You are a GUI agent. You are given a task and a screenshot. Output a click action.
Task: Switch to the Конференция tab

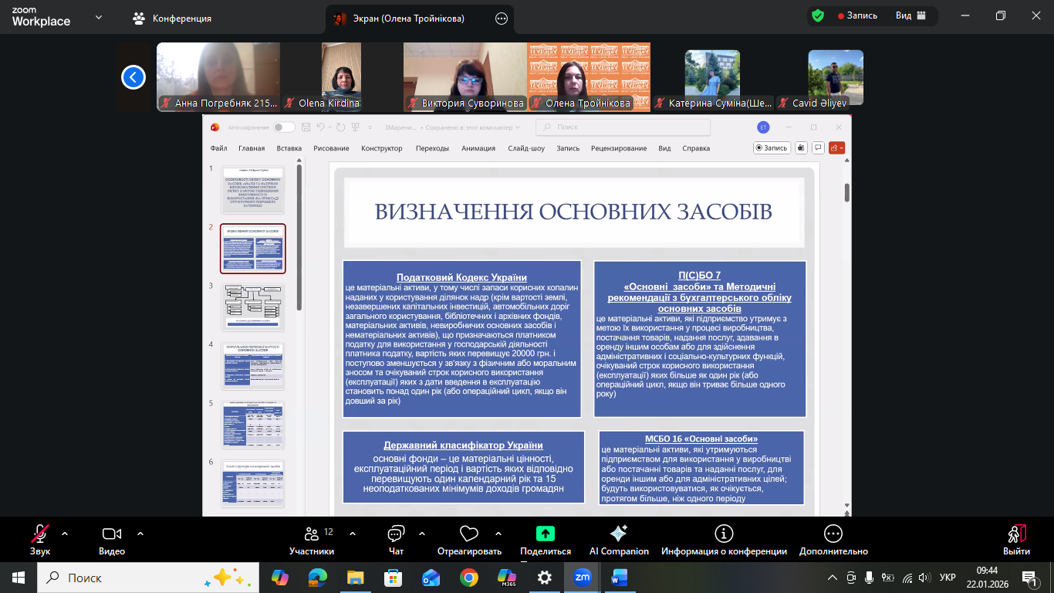tap(172, 18)
